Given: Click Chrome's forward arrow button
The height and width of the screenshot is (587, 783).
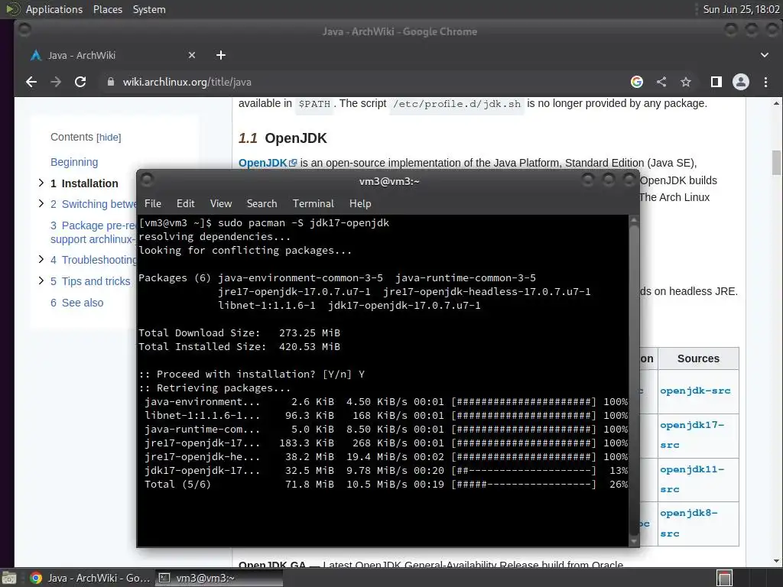Looking at the screenshot, I should (x=55, y=82).
